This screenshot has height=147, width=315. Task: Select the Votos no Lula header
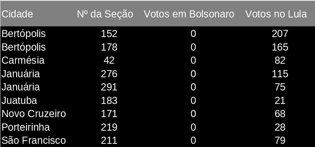click(276, 14)
